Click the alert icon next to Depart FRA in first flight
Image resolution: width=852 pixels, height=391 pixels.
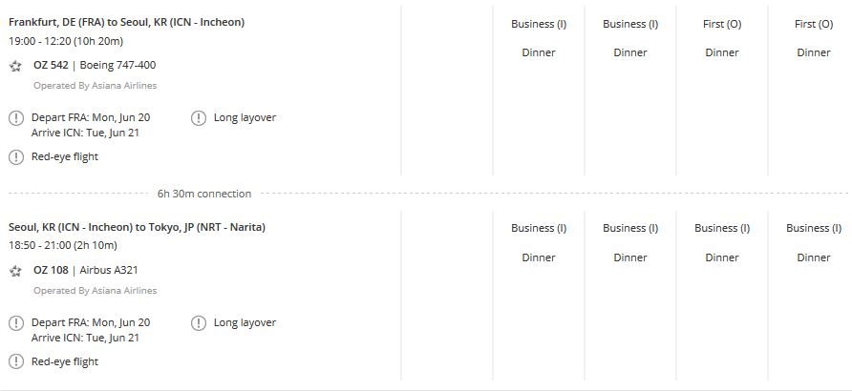[x=16, y=118]
